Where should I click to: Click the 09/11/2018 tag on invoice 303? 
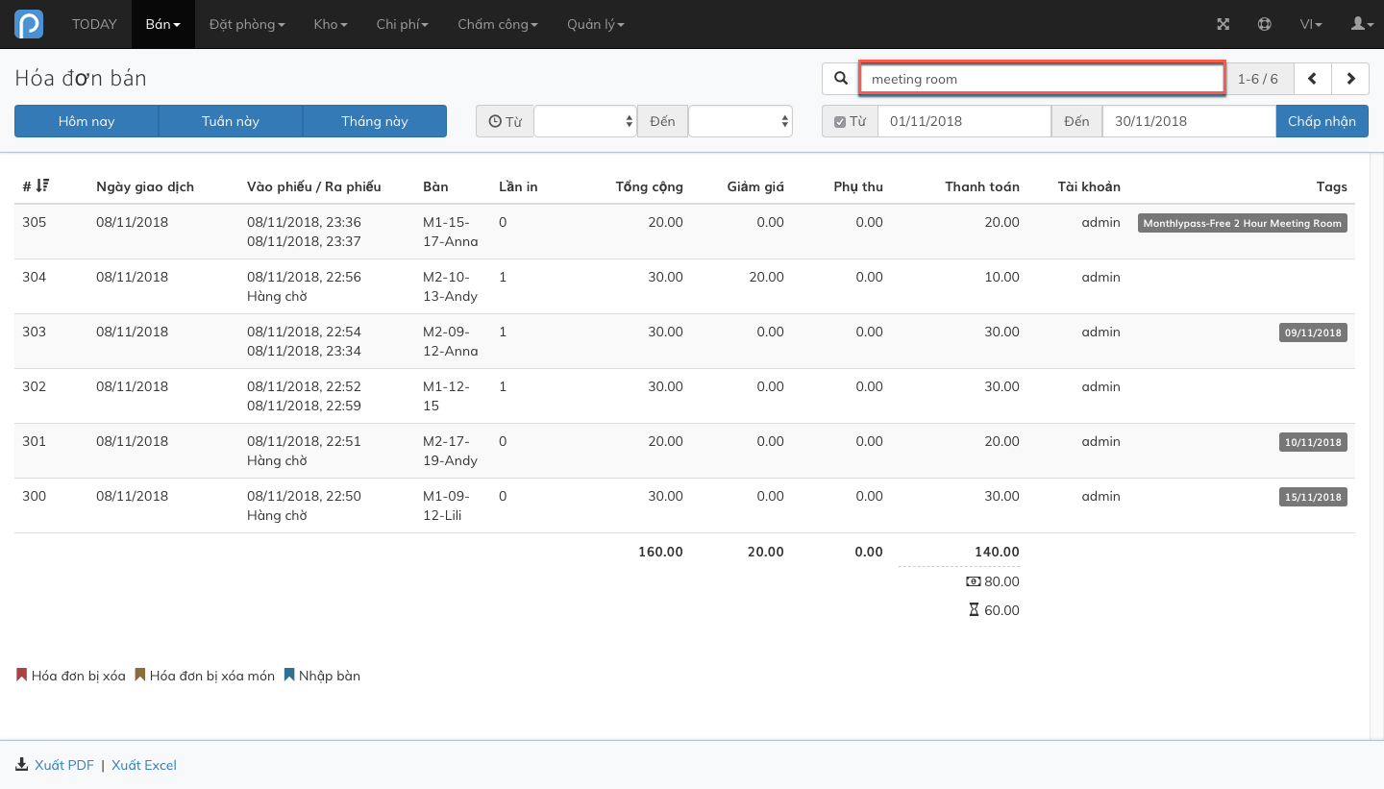pyautogui.click(x=1313, y=333)
